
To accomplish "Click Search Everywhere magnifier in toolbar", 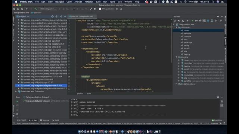I will point(121,9).
